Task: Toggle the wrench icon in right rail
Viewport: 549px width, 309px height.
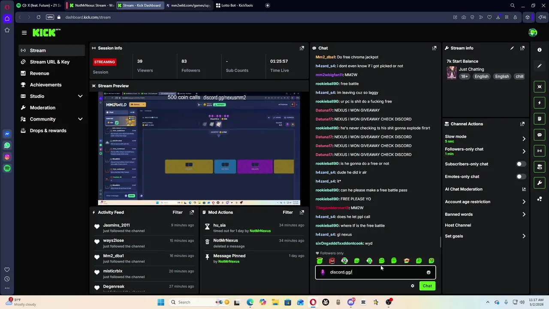Action: coord(540,183)
